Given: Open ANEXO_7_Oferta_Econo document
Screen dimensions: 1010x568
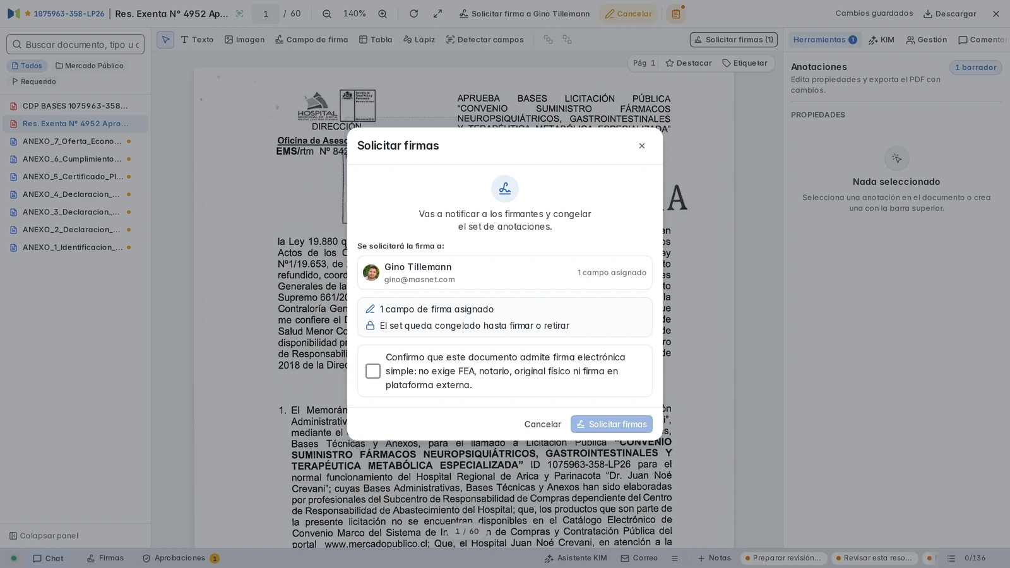Looking at the screenshot, I should click(x=75, y=141).
